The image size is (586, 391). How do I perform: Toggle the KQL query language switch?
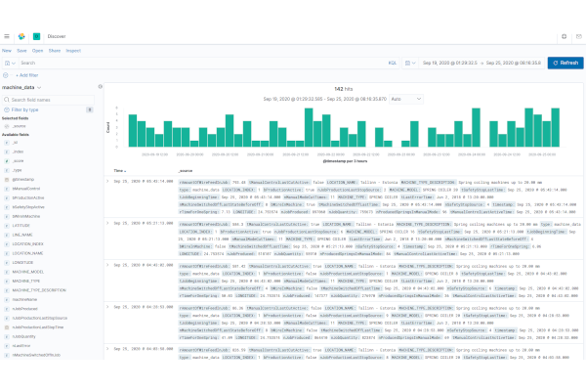click(x=392, y=63)
